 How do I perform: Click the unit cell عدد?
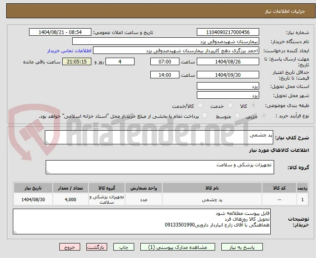144,200
